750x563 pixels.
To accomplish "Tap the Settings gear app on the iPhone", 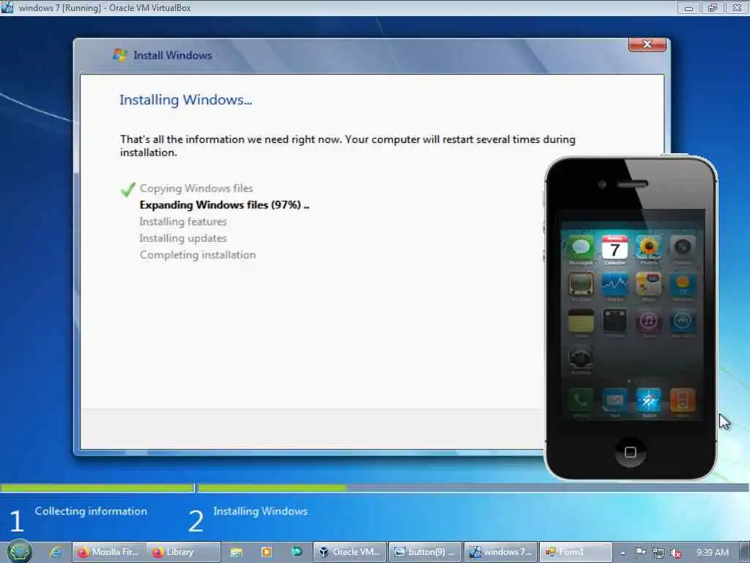I will pos(581,357).
